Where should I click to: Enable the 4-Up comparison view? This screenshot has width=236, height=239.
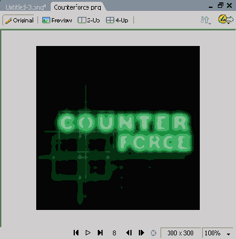coord(117,21)
